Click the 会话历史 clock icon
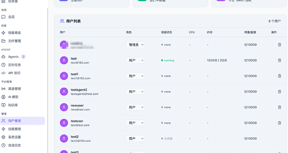This screenshot has height=153, width=288. (3, 146)
